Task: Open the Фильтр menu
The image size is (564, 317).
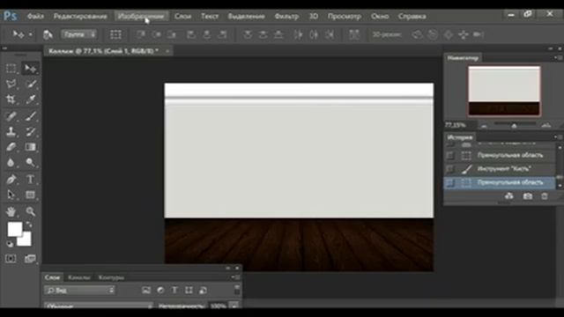Action: pos(286,16)
